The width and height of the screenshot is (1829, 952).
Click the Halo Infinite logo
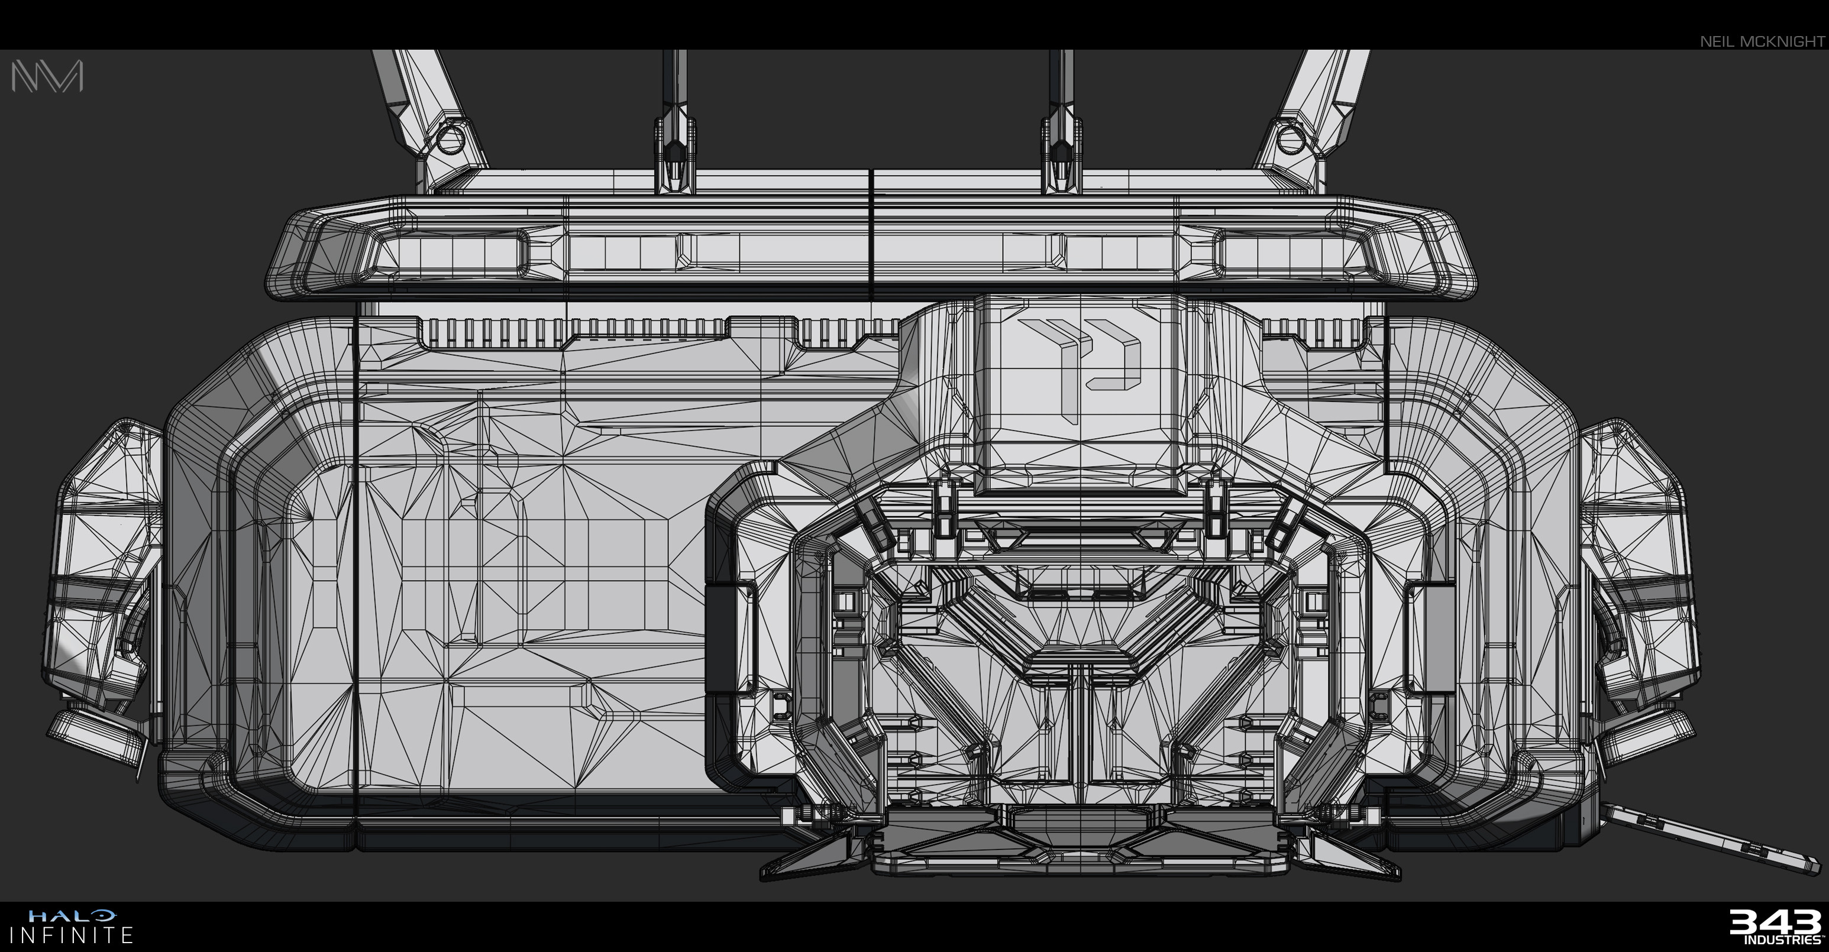(71, 927)
